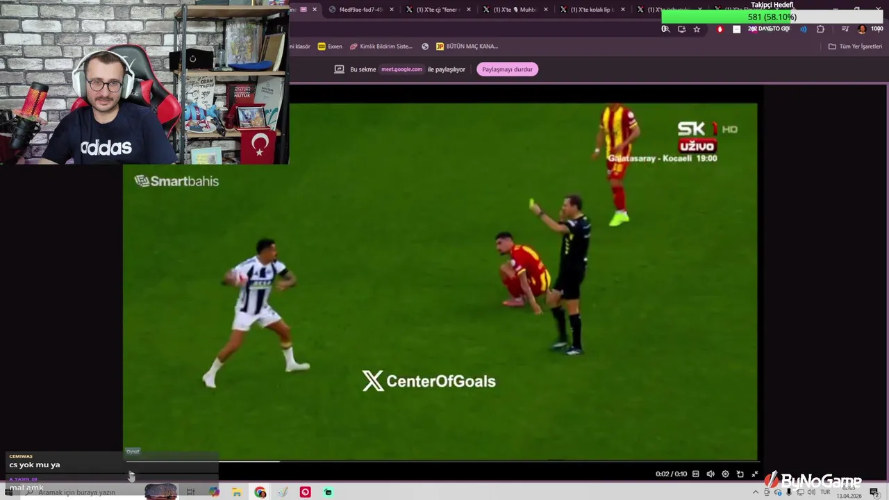Open the Windows Start menu
The image size is (889, 500).
(x=9, y=492)
